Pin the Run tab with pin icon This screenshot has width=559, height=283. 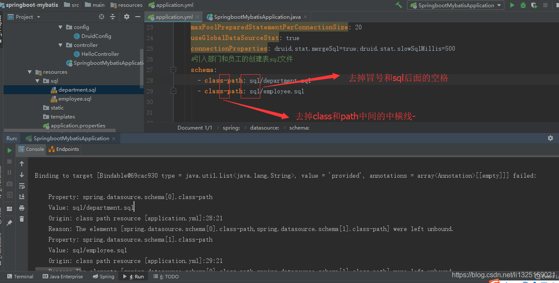point(9,222)
